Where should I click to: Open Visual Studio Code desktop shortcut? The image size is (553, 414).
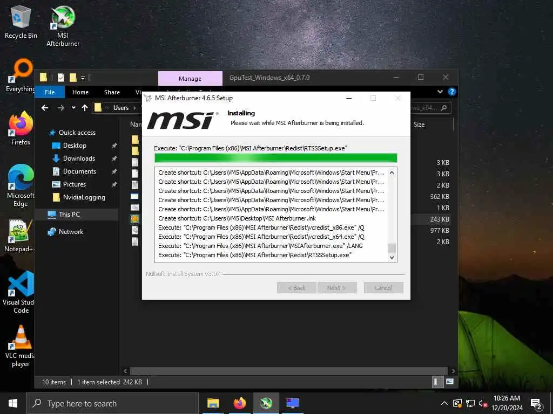pyautogui.click(x=21, y=292)
